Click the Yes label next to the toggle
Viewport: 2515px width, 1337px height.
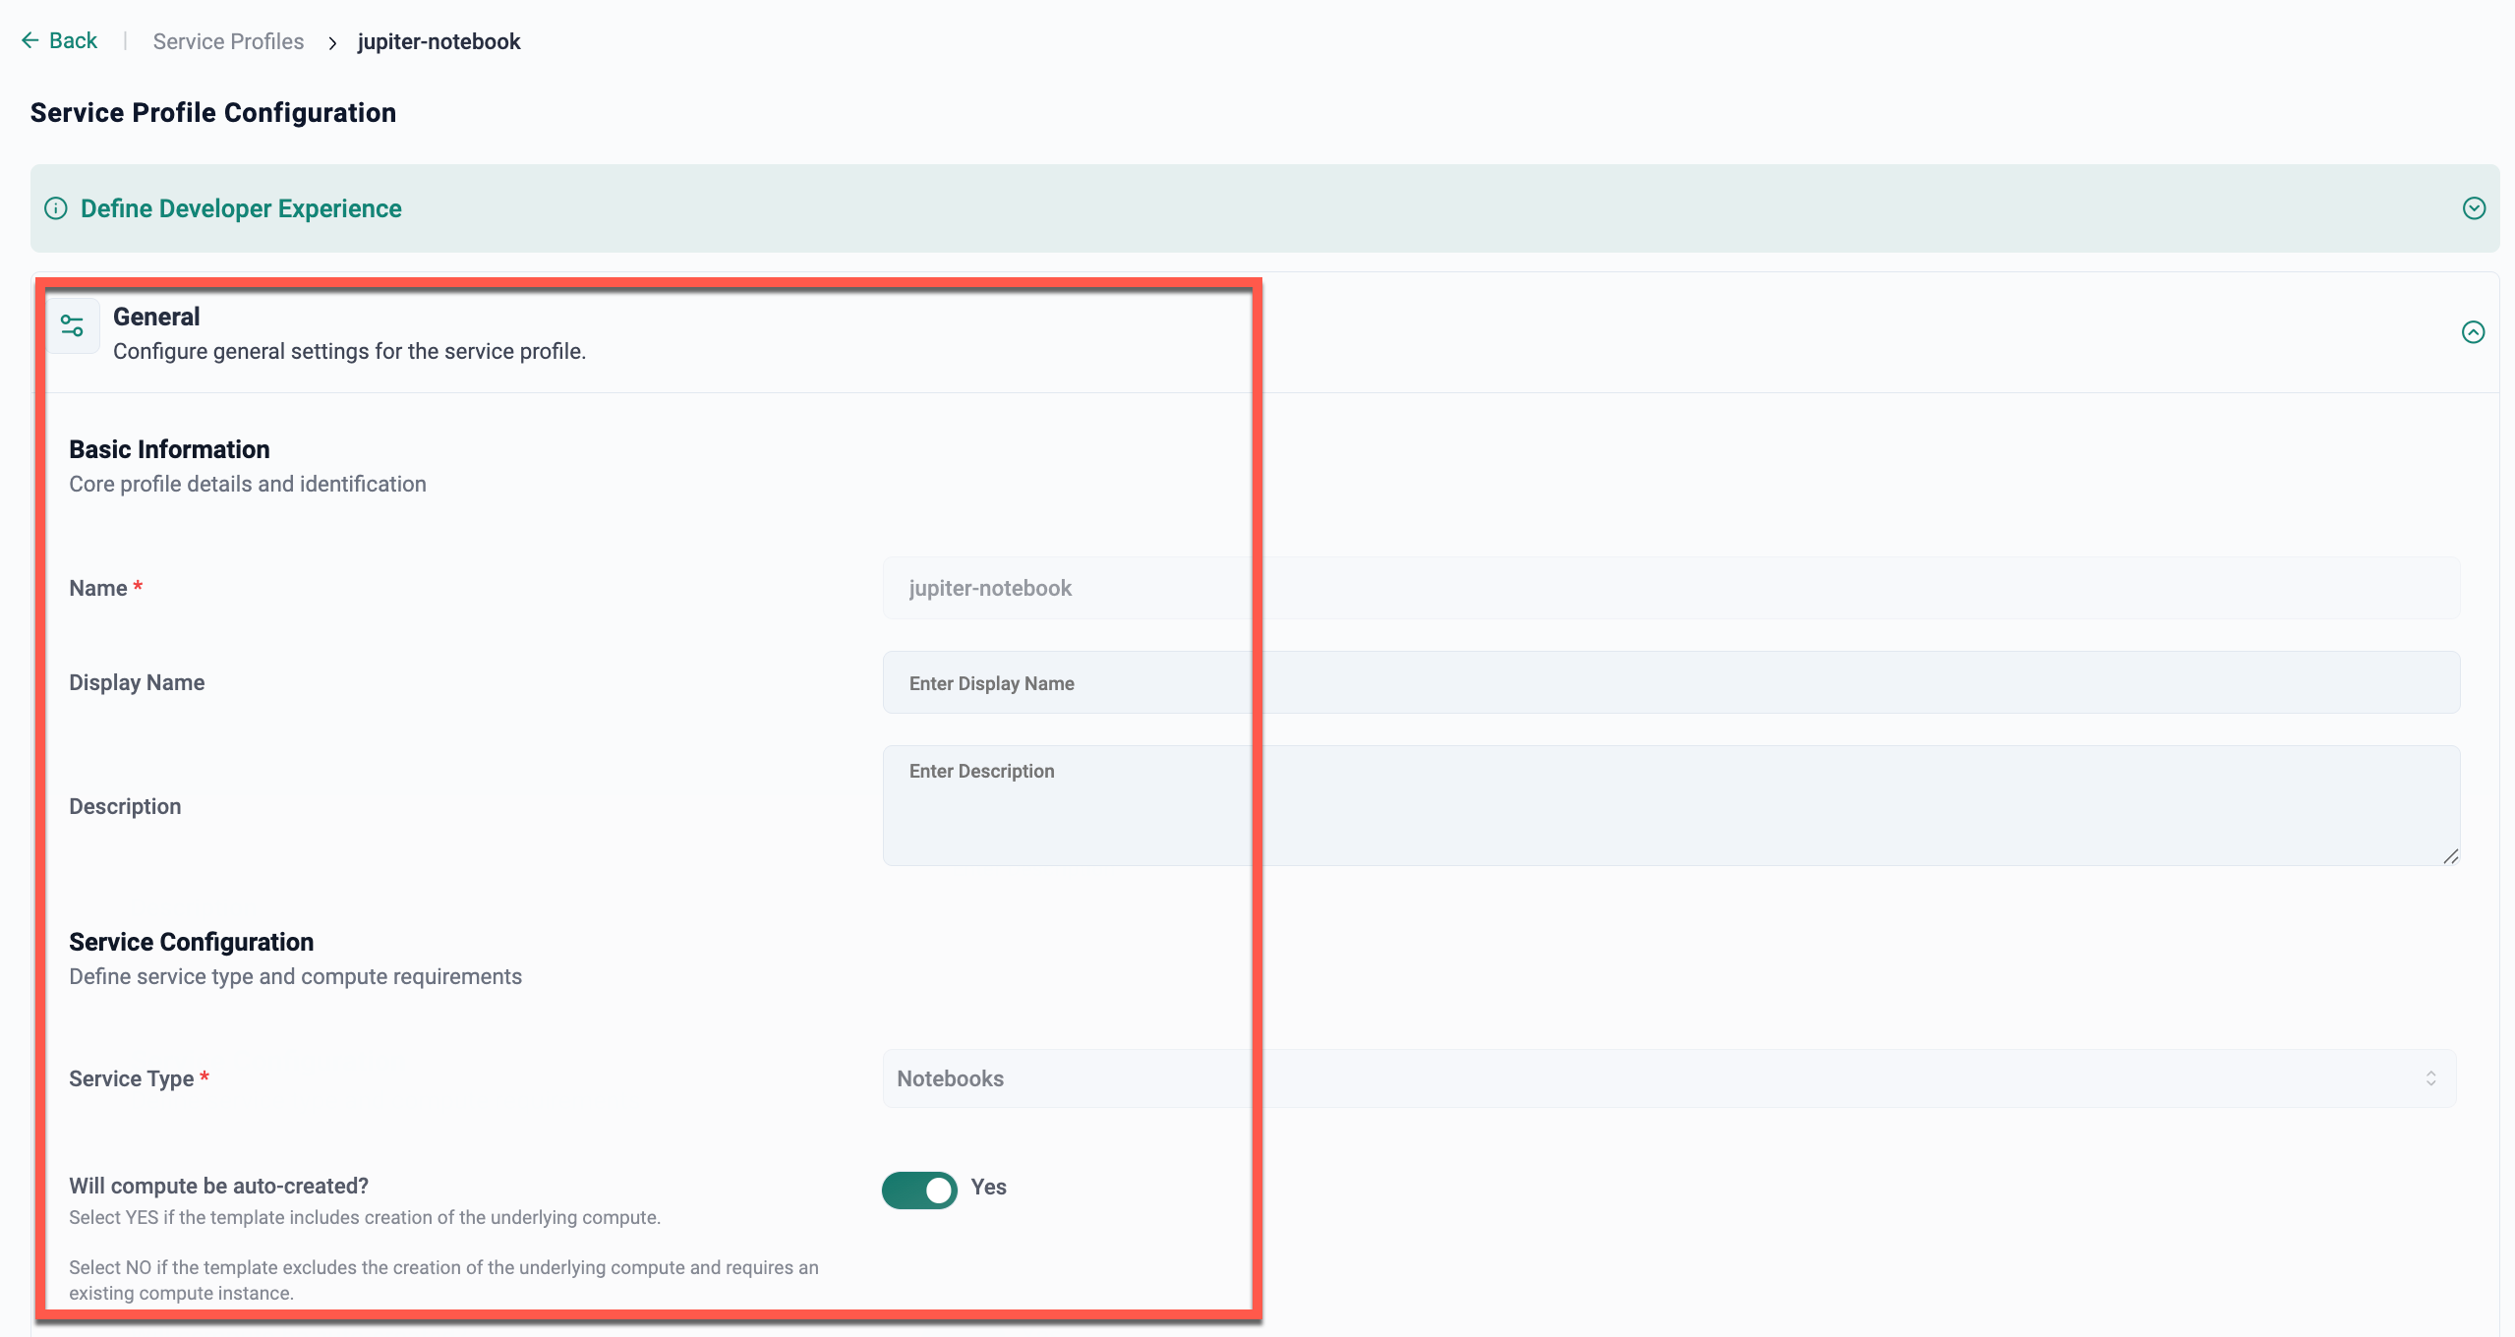coord(988,1187)
